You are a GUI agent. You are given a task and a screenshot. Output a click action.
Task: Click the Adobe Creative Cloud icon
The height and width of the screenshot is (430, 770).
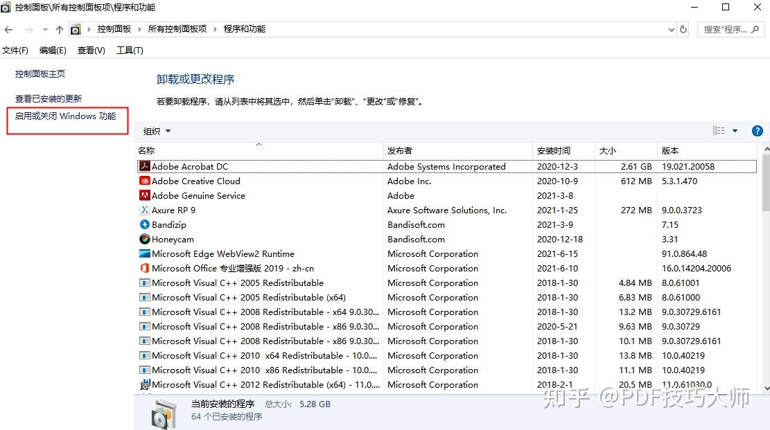click(144, 181)
